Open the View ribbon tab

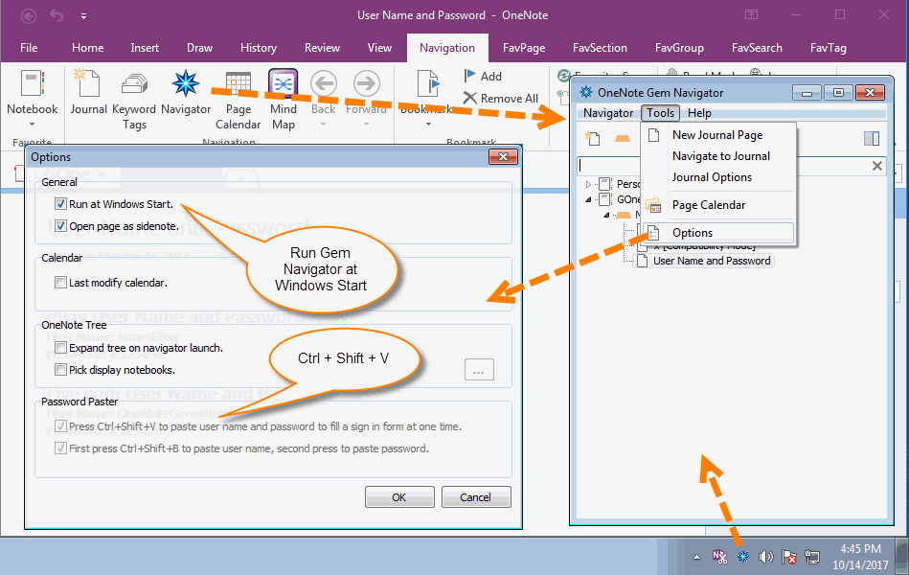tap(379, 48)
